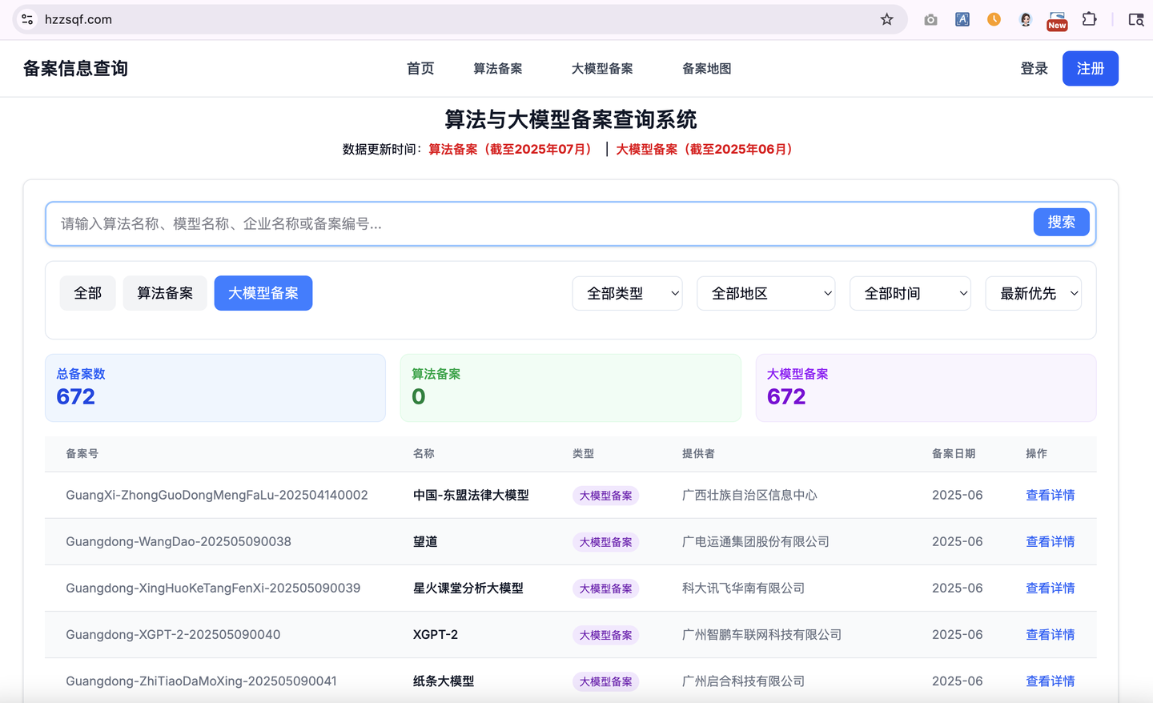Select the active 大模型备案 filter tab
Screen dimensions: 1153x703
(x=263, y=293)
